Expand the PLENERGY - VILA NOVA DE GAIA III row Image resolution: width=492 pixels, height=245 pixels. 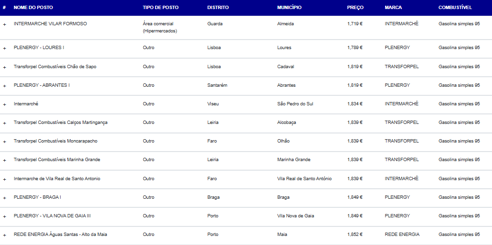pyautogui.click(x=4, y=216)
